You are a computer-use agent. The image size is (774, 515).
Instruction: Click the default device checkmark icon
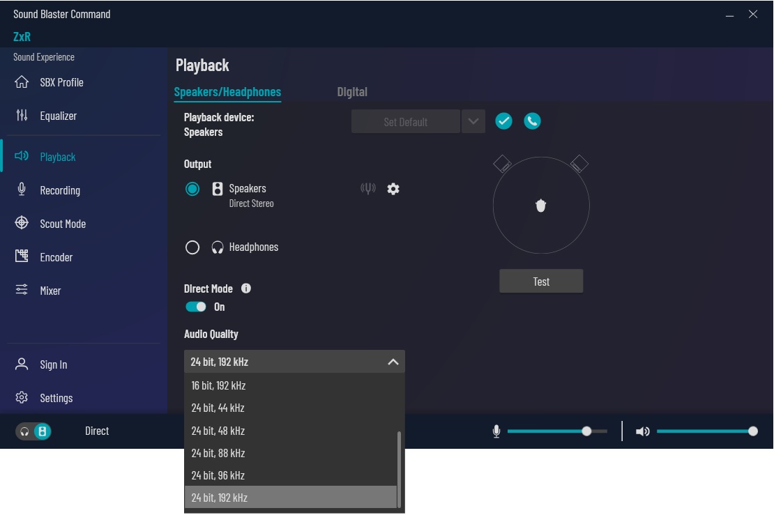click(503, 121)
